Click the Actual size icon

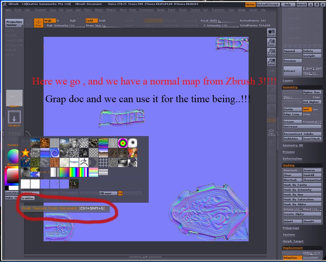271,52
